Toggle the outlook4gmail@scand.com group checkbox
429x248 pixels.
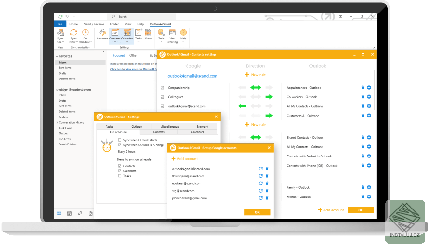(162, 106)
